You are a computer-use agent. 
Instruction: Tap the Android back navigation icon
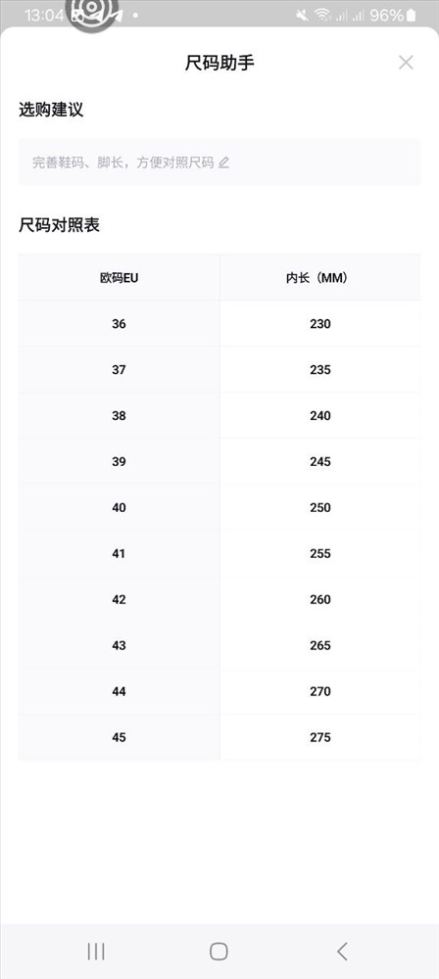point(341,951)
